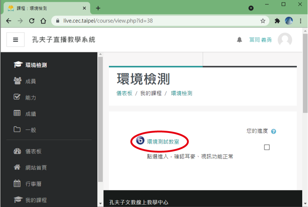The image size is (308, 207).
Task: Open the extensions puzzle icon
Action: click(277, 21)
